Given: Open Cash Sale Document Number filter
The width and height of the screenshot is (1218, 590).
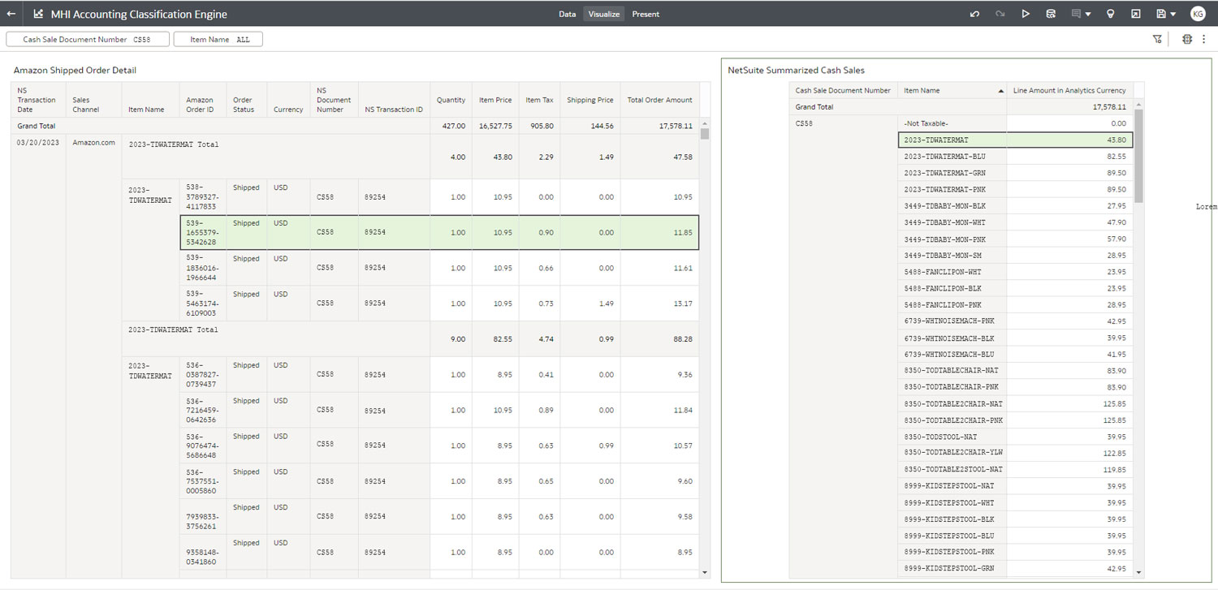Looking at the screenshot, I should click(x=88, y=39).
